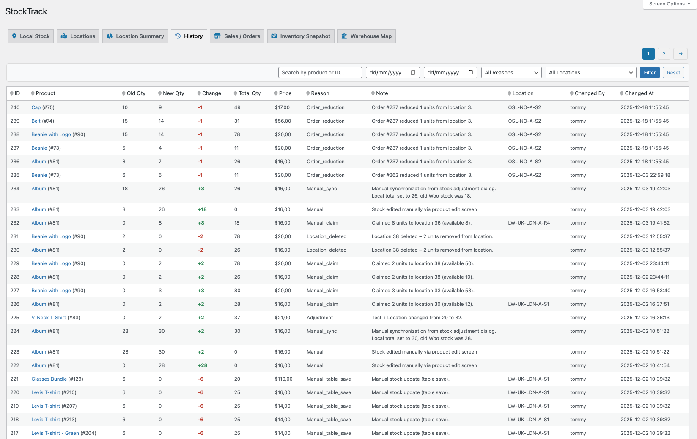Open the Cap product link

coord(36,107)
